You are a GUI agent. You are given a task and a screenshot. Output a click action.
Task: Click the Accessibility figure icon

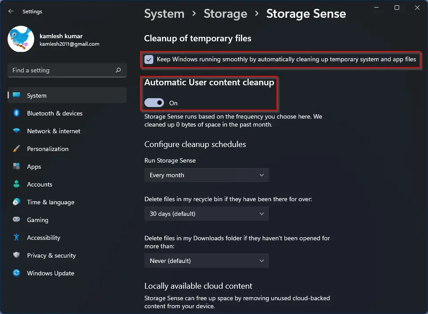pyautogui.click(x=16, y=237)
